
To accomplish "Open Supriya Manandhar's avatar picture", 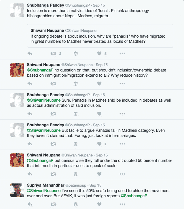I will coord(17,190).
